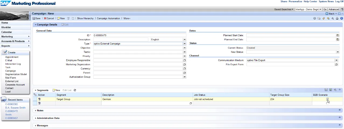Open the Authorization Group dropdown
Viewport: 344px width, 129px height.
185,77
